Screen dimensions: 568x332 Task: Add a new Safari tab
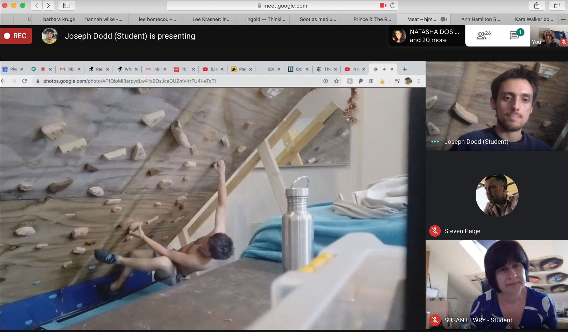(563, 19)
